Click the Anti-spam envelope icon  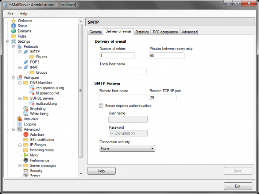point(20,77)
